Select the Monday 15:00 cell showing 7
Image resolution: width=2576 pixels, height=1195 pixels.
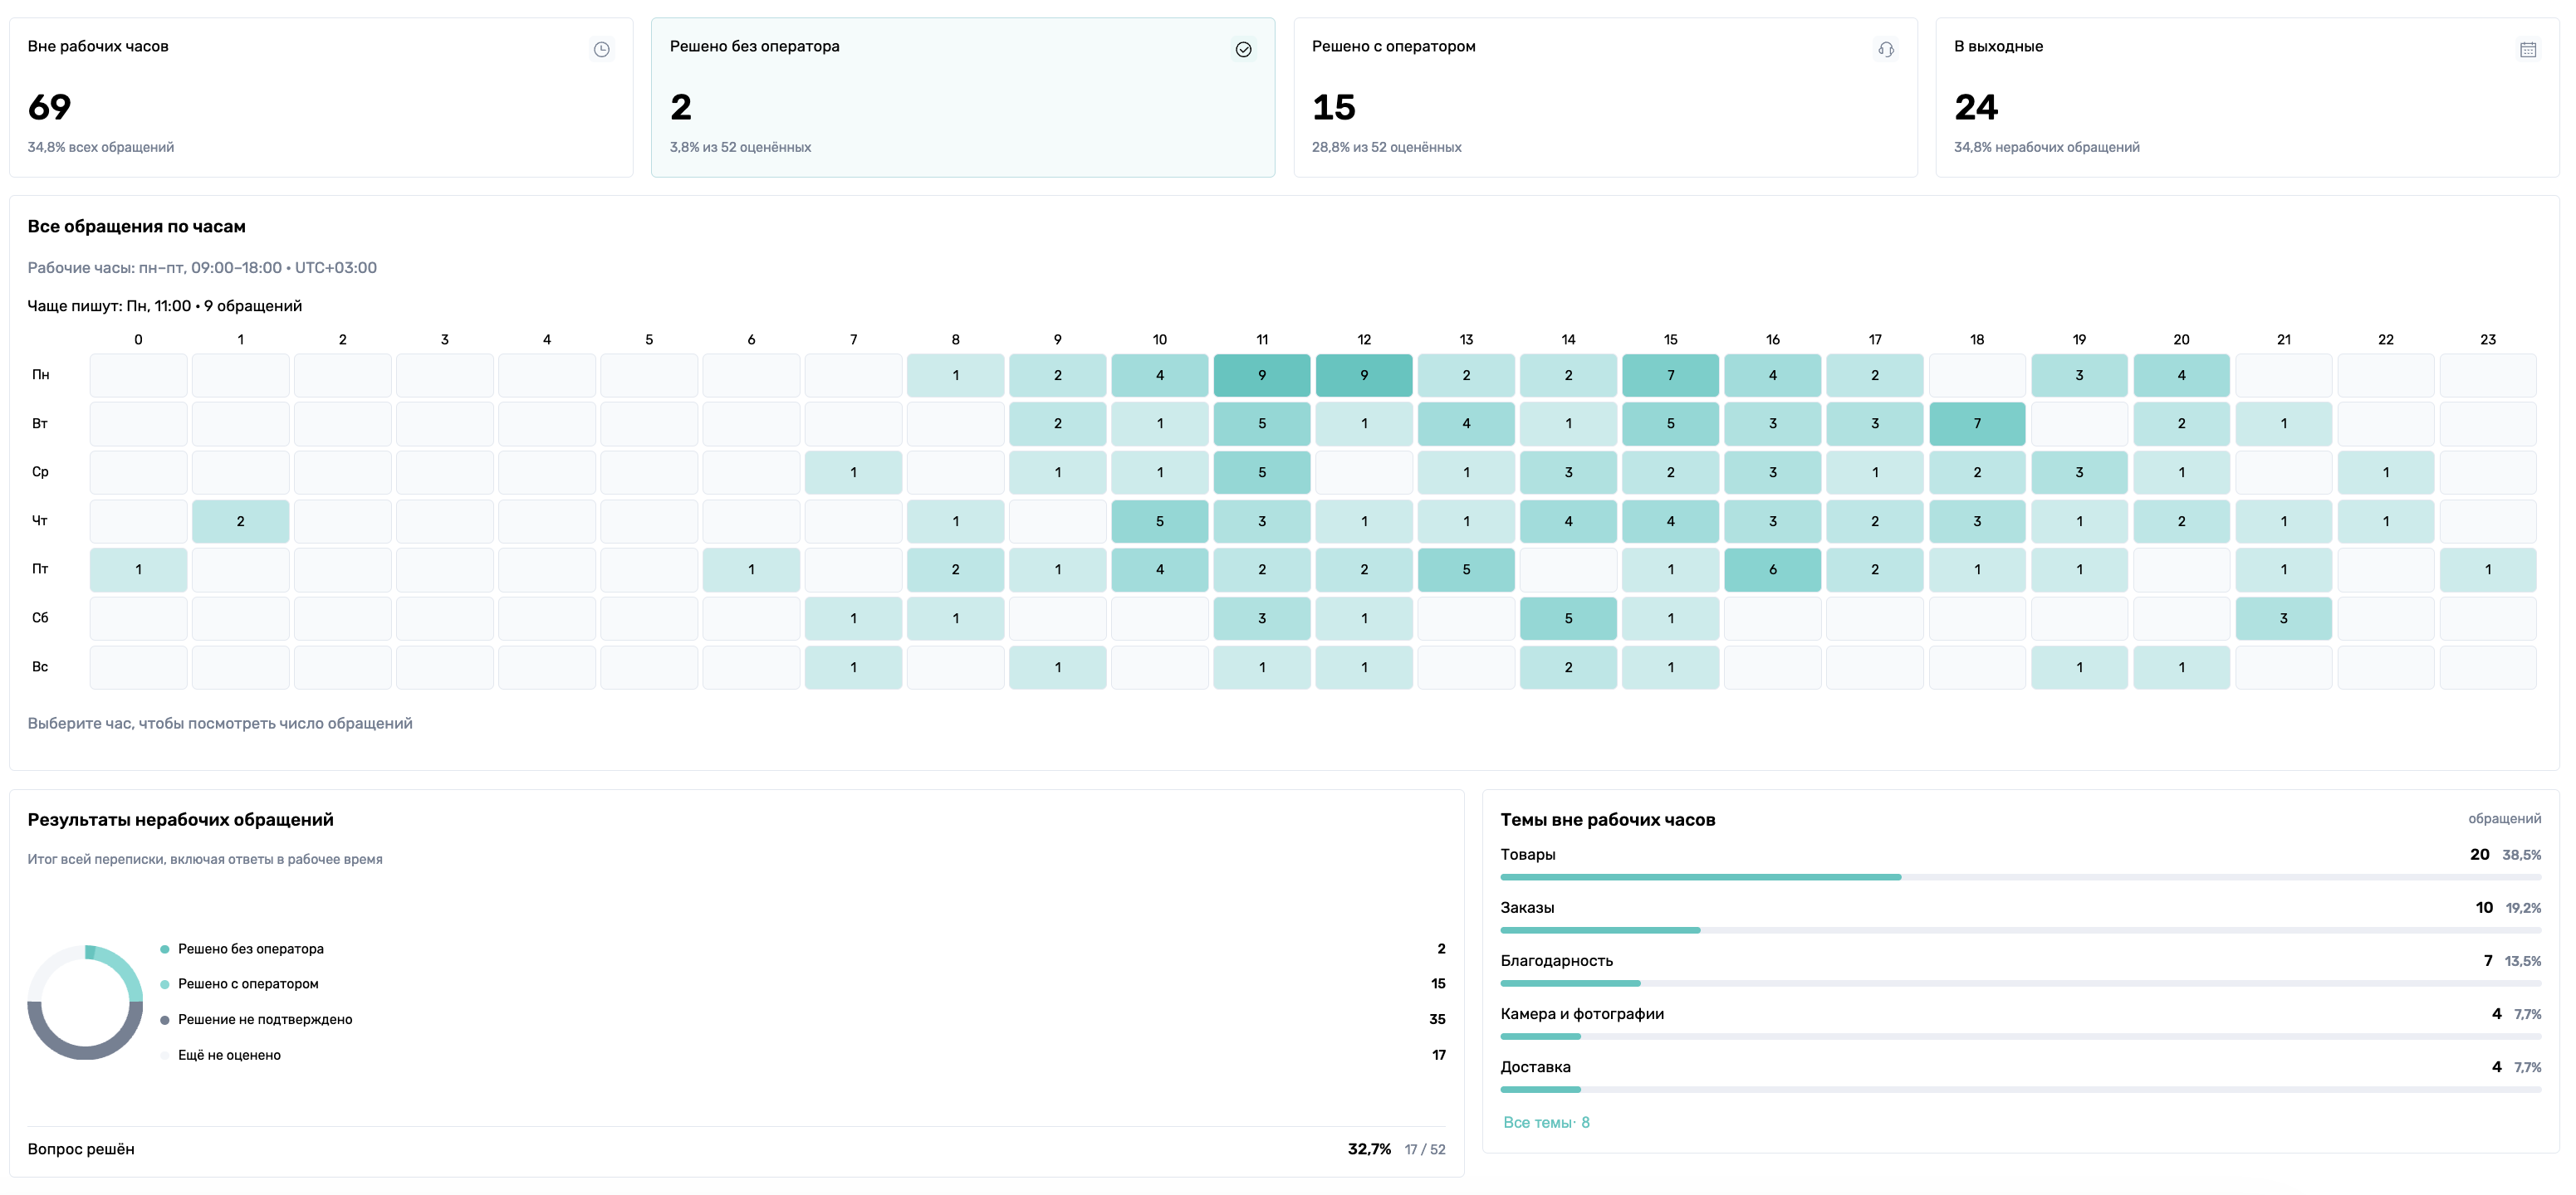point(1670,375)
